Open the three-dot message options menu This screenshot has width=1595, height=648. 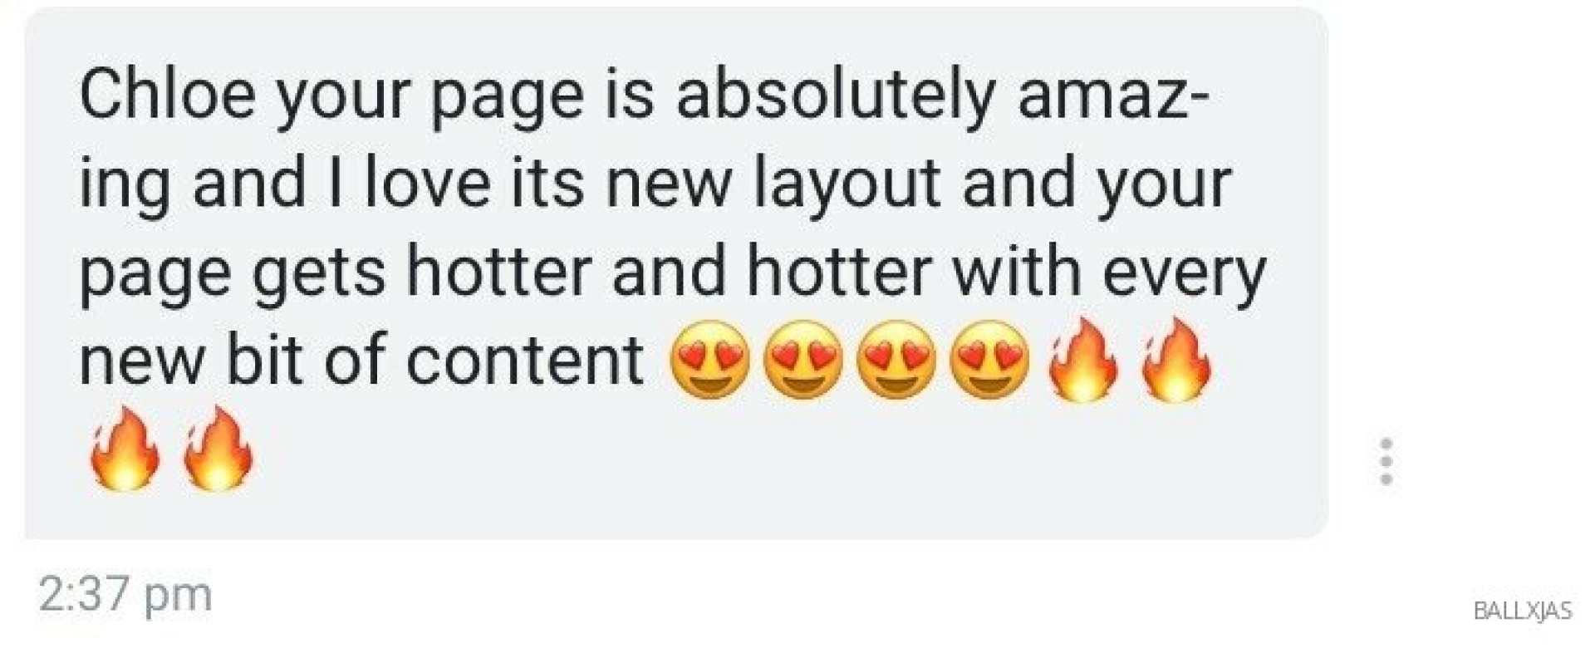[x=1386, y=461]
